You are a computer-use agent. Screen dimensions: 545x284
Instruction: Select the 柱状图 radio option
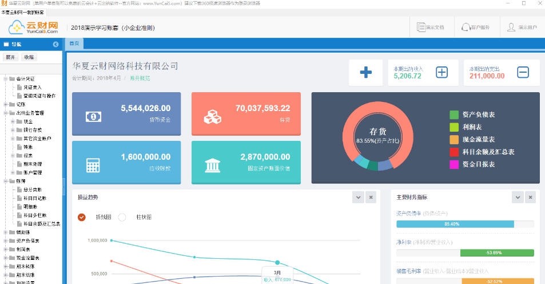[122, 217]
